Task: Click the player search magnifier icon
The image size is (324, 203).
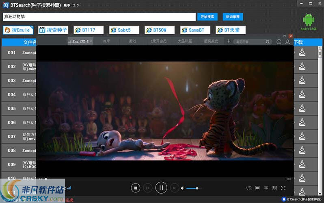Action: point(268,42)
